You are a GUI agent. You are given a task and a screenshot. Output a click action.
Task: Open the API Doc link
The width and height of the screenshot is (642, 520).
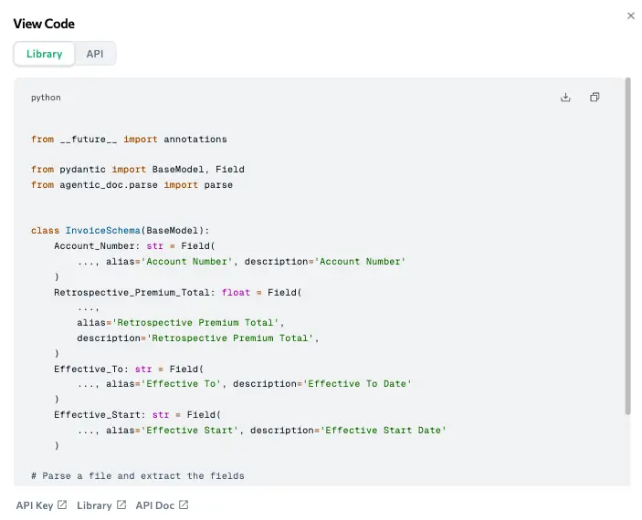tap(155, 505)
